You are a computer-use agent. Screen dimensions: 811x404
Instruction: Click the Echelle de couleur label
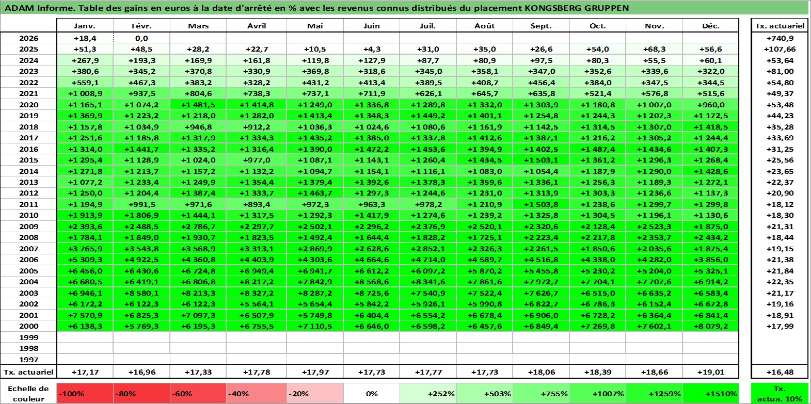pos(28,394)
